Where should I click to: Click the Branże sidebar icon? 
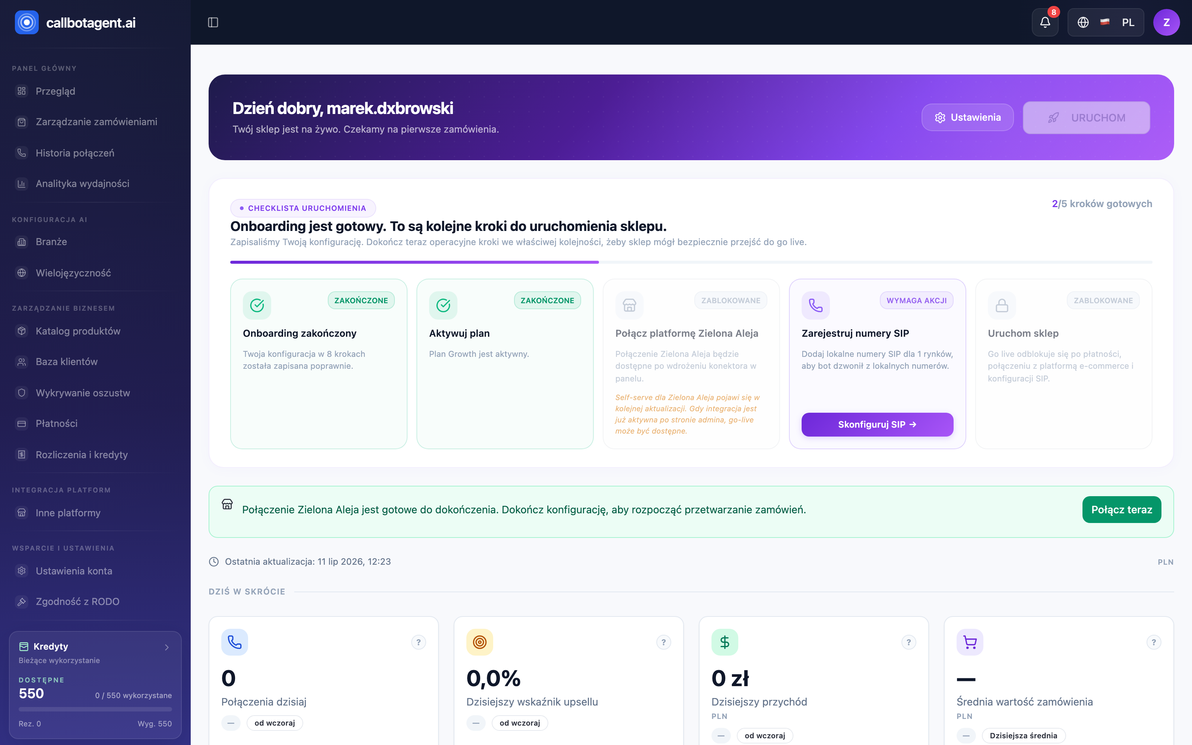22,242
